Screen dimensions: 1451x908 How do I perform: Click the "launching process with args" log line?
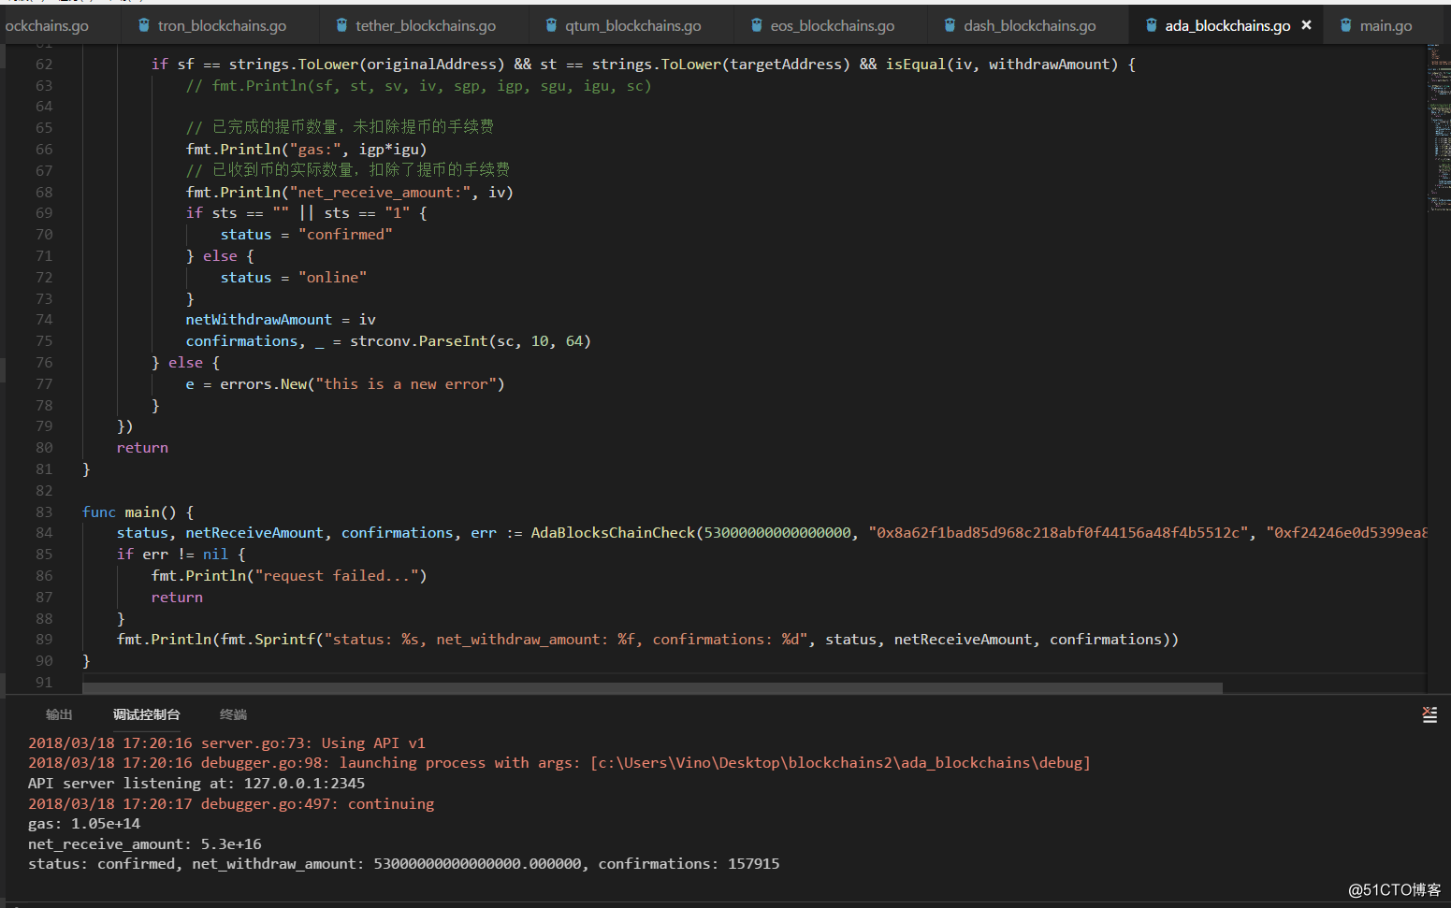[x=559, y=763]
